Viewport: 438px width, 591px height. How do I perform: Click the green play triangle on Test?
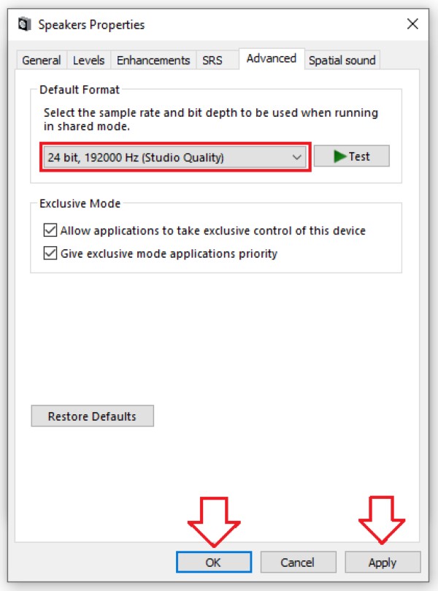339,156
